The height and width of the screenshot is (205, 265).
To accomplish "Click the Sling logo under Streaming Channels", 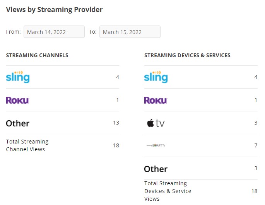I will (18, 77).
